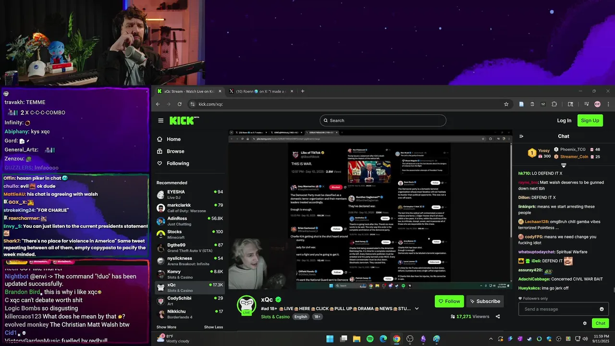Open the Chrome three-dot menu

tap(608, 104)
